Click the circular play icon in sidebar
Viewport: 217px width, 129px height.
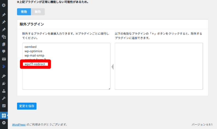click(4, 123)
